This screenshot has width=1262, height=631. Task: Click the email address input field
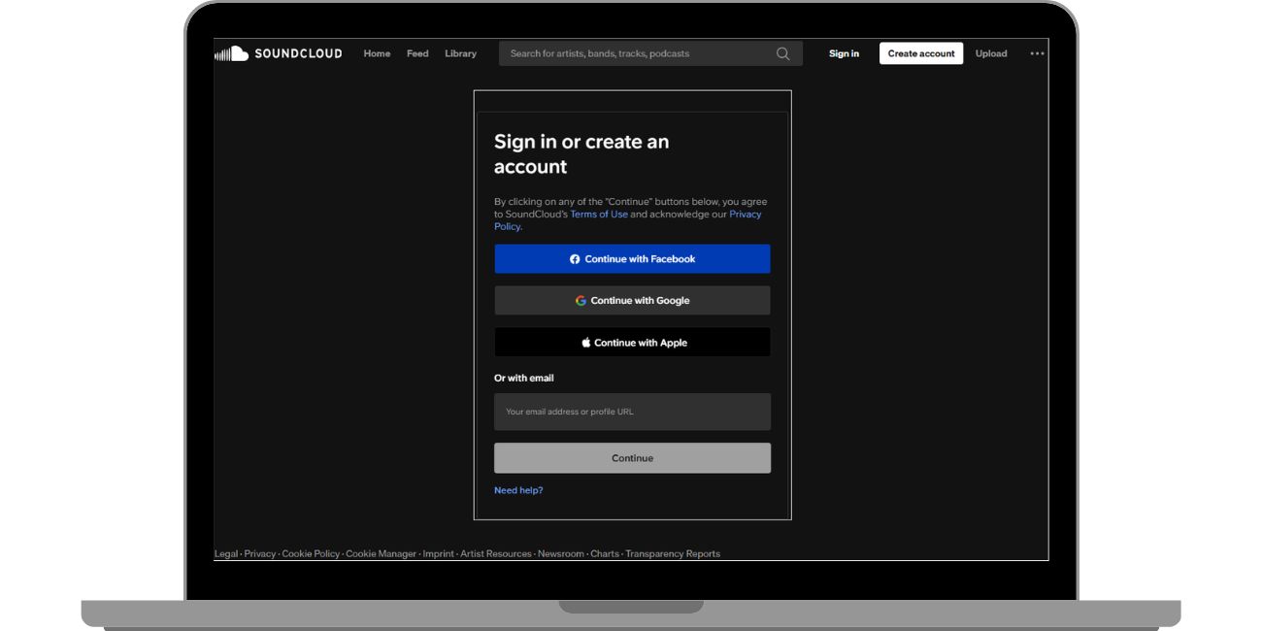pyautogui.click(x=632, y=411)
